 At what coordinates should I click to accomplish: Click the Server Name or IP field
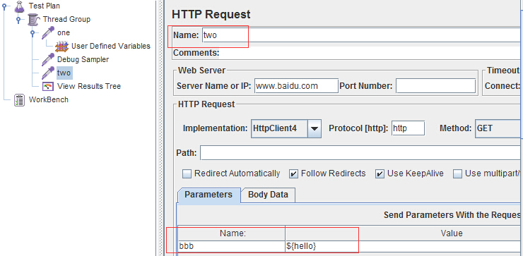click(296, 86)
